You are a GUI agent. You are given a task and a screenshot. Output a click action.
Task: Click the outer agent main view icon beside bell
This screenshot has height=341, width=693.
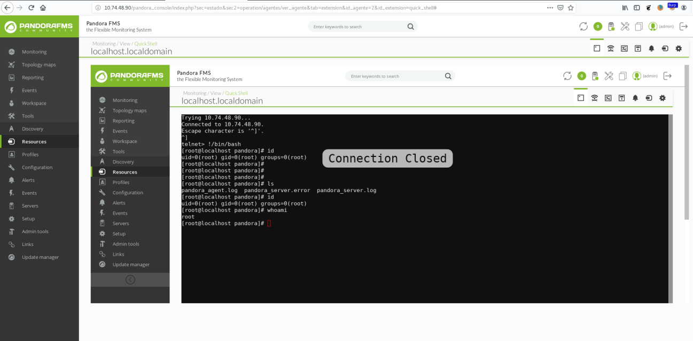click(665, 48)
